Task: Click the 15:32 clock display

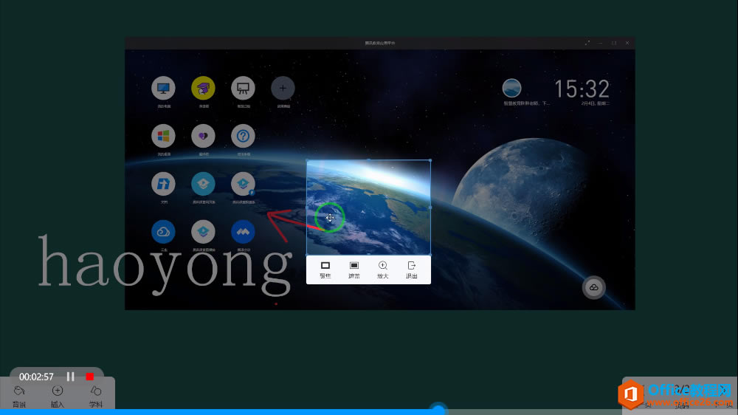Action: pyautogui.click(x=582, y=89)
